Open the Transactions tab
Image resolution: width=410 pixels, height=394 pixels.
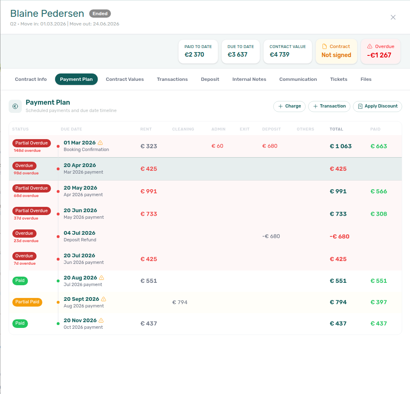[x=172, y=79]
